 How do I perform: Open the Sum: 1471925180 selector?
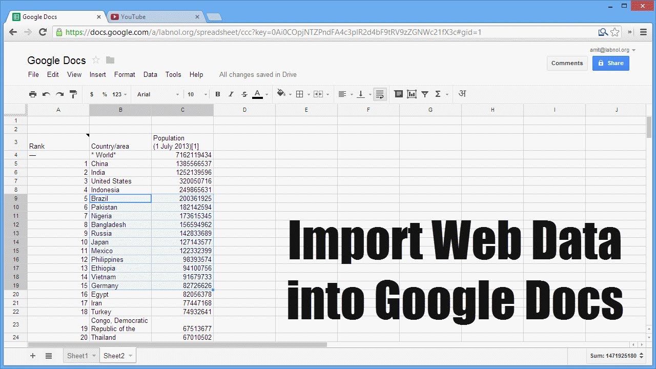pyautogui.click(x=616, y=356)
